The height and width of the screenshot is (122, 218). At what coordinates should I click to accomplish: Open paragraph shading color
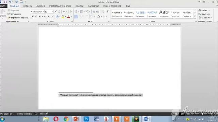click(98, 17)
